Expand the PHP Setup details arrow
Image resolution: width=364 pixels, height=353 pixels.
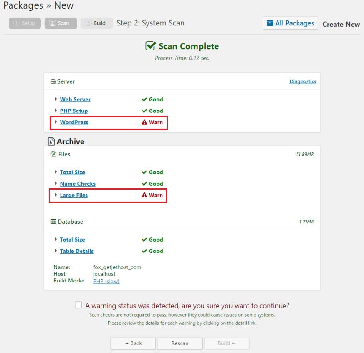click(x=56, y=111)
